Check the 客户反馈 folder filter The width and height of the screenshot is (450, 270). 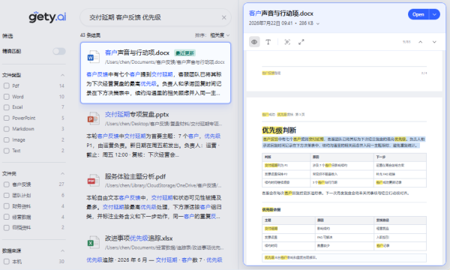[6, 184]
